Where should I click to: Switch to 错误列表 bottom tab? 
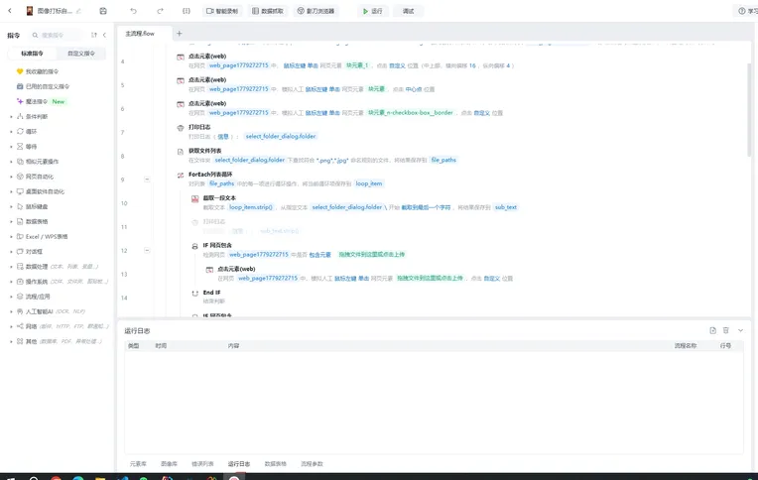(x=202, y=464)
